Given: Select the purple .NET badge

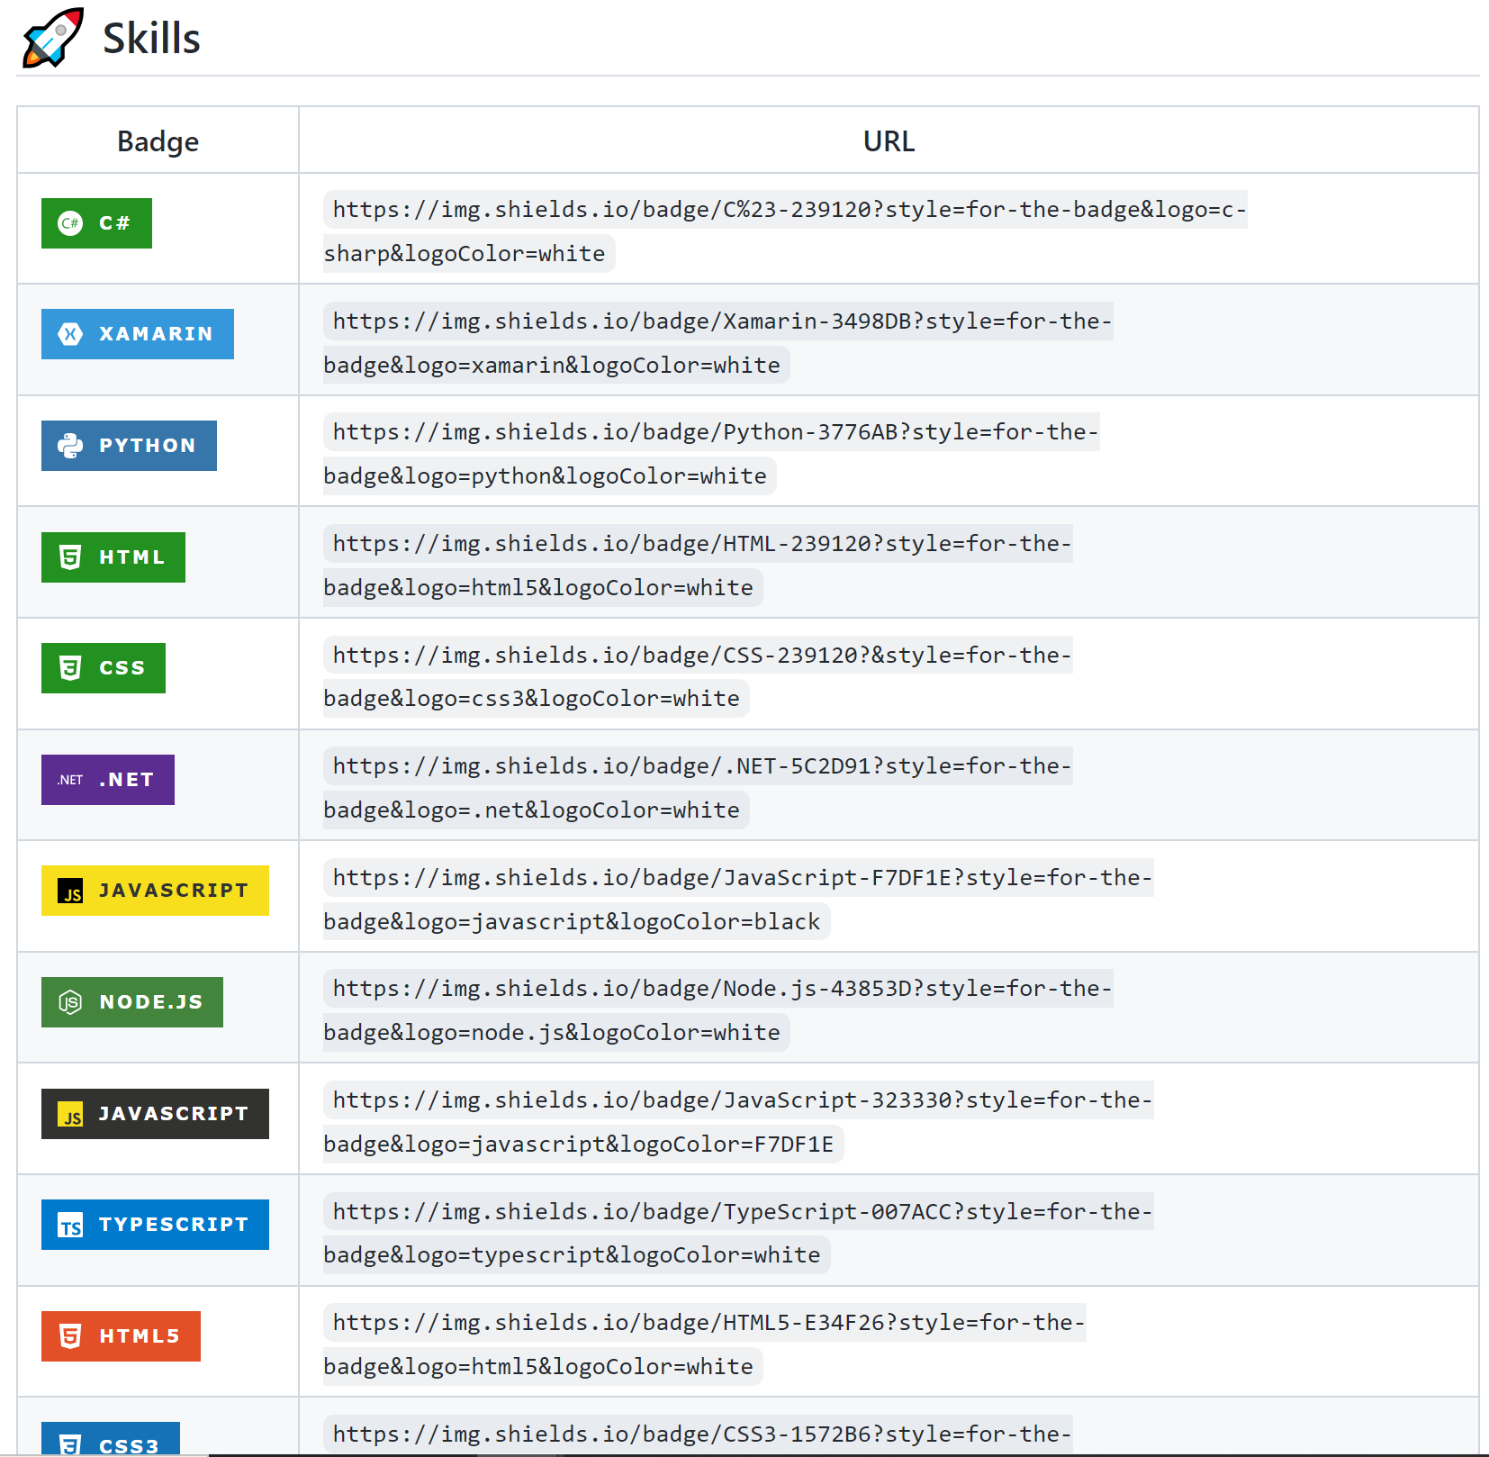Looking at the screenshot, I should click(x=107, y=779).
